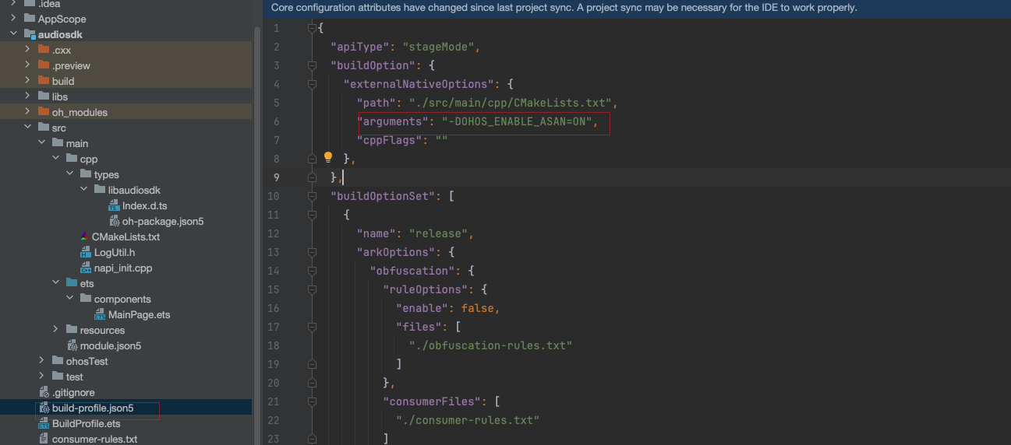This screenshot has width=1011, height=445.
Task: Expand the oh_modules folder arrow
Action: click(27, 112)
